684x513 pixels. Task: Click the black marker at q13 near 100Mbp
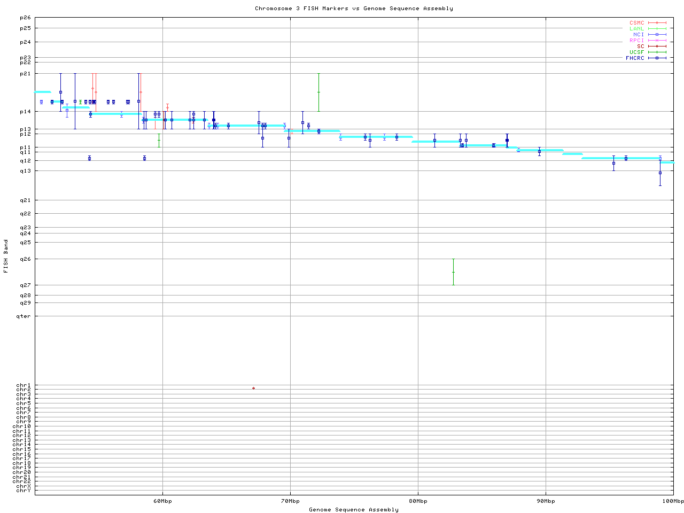click(x=660, y=173)
